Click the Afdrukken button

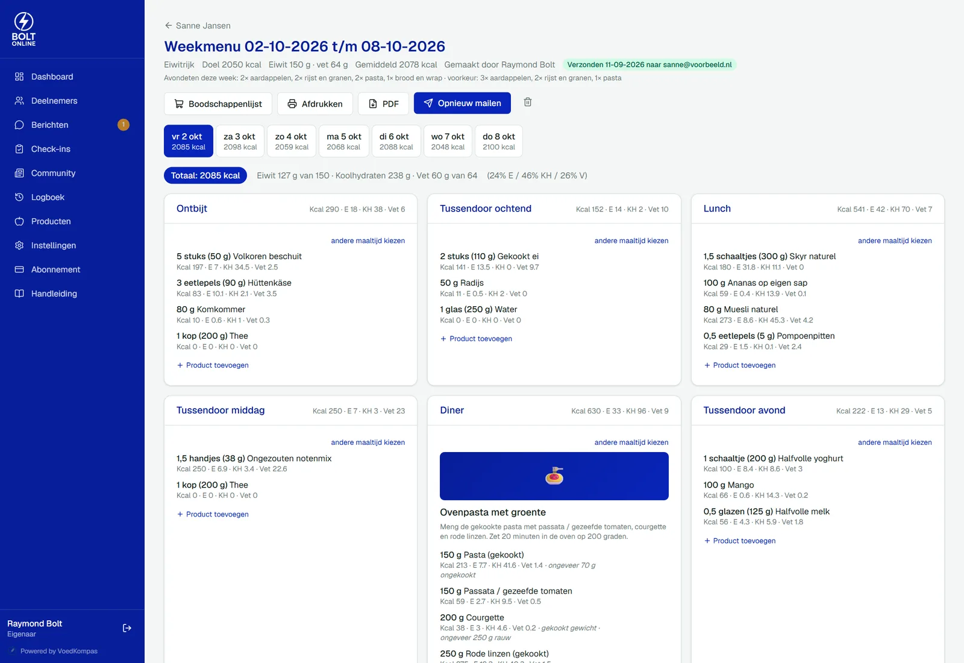point(315,104)
